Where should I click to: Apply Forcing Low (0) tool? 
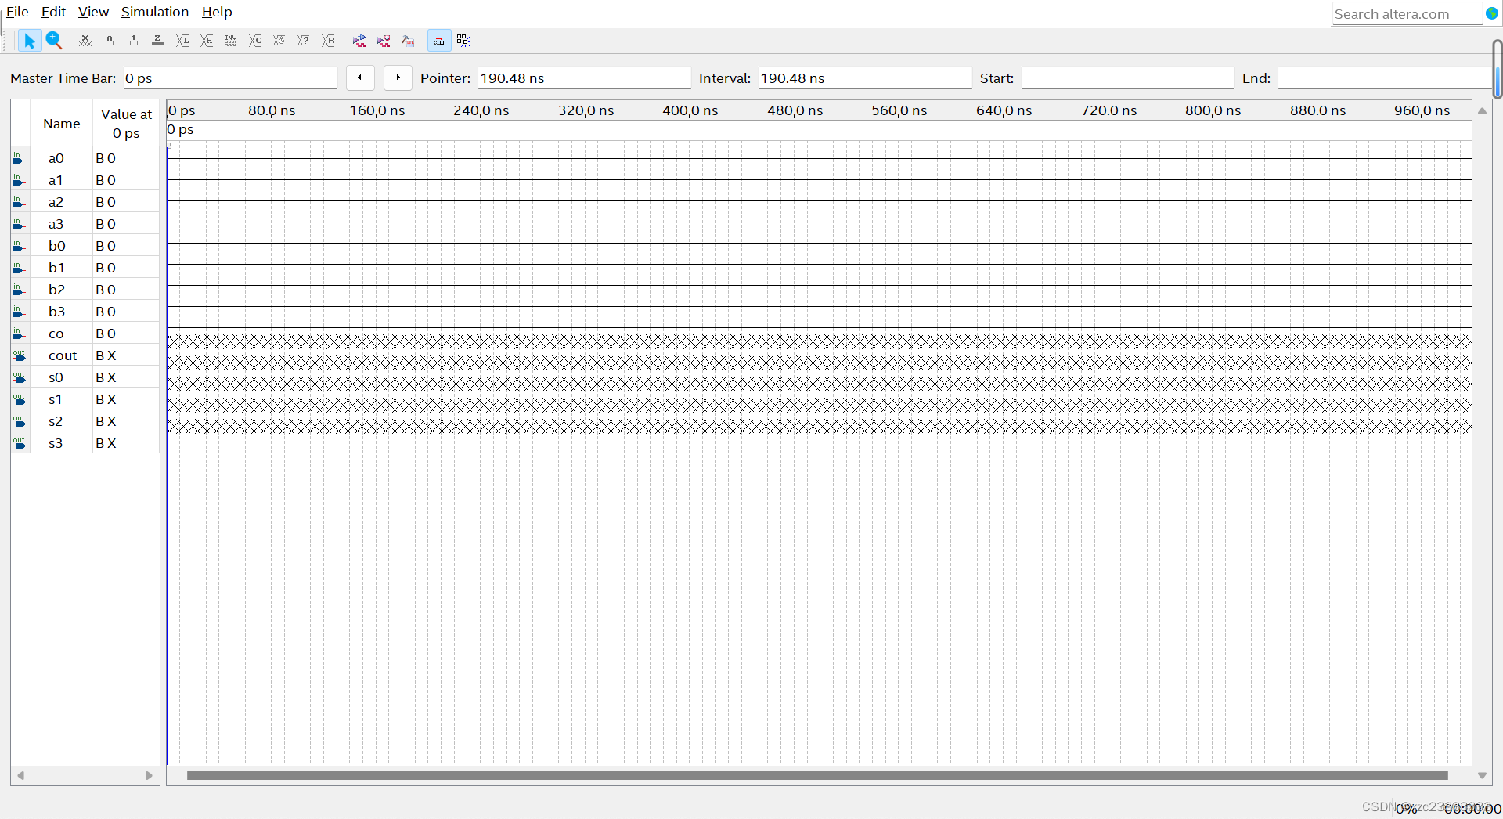click(x=110, y=41)
